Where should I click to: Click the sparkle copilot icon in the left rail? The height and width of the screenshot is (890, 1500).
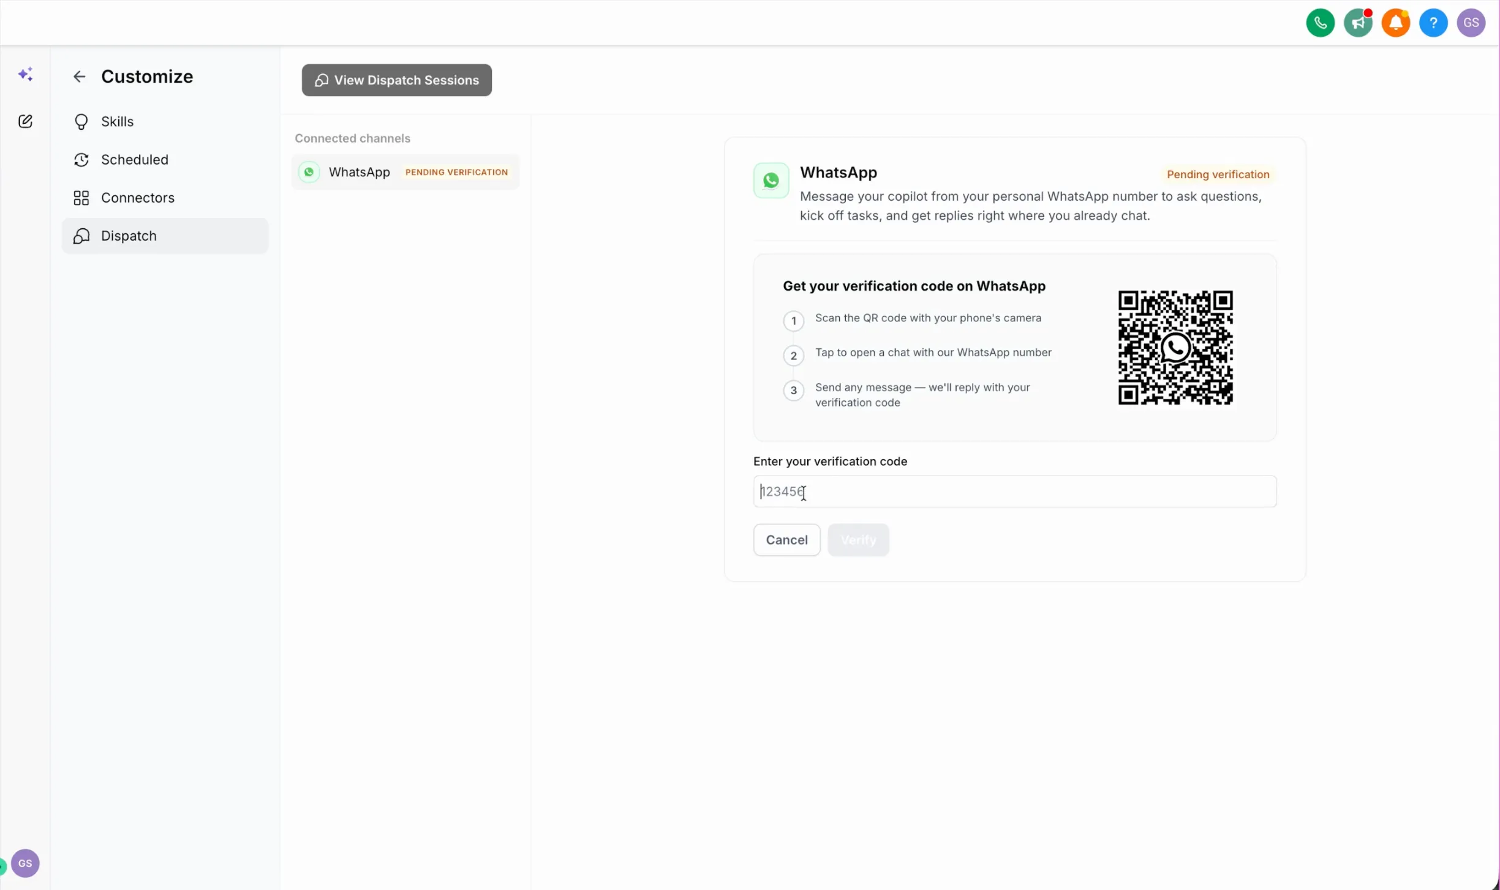pos(25,74)
